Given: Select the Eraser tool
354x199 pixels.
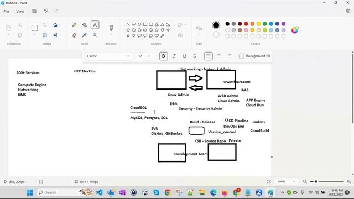Looking at the screenshot, I should (x=74, y=35).
